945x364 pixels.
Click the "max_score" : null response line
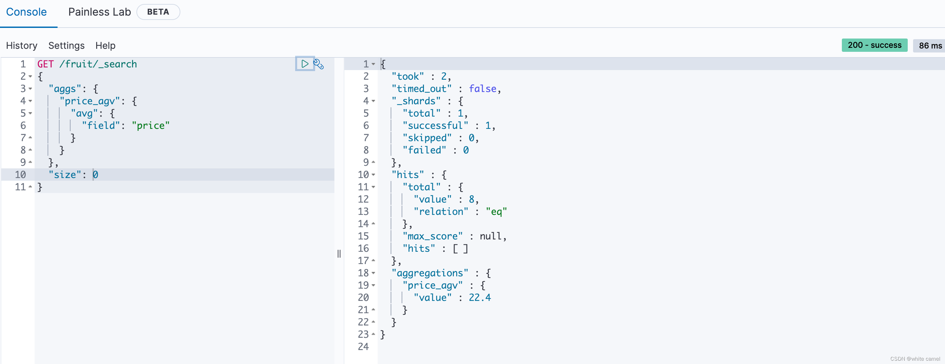pyautogui.click(x=455, y=236)
